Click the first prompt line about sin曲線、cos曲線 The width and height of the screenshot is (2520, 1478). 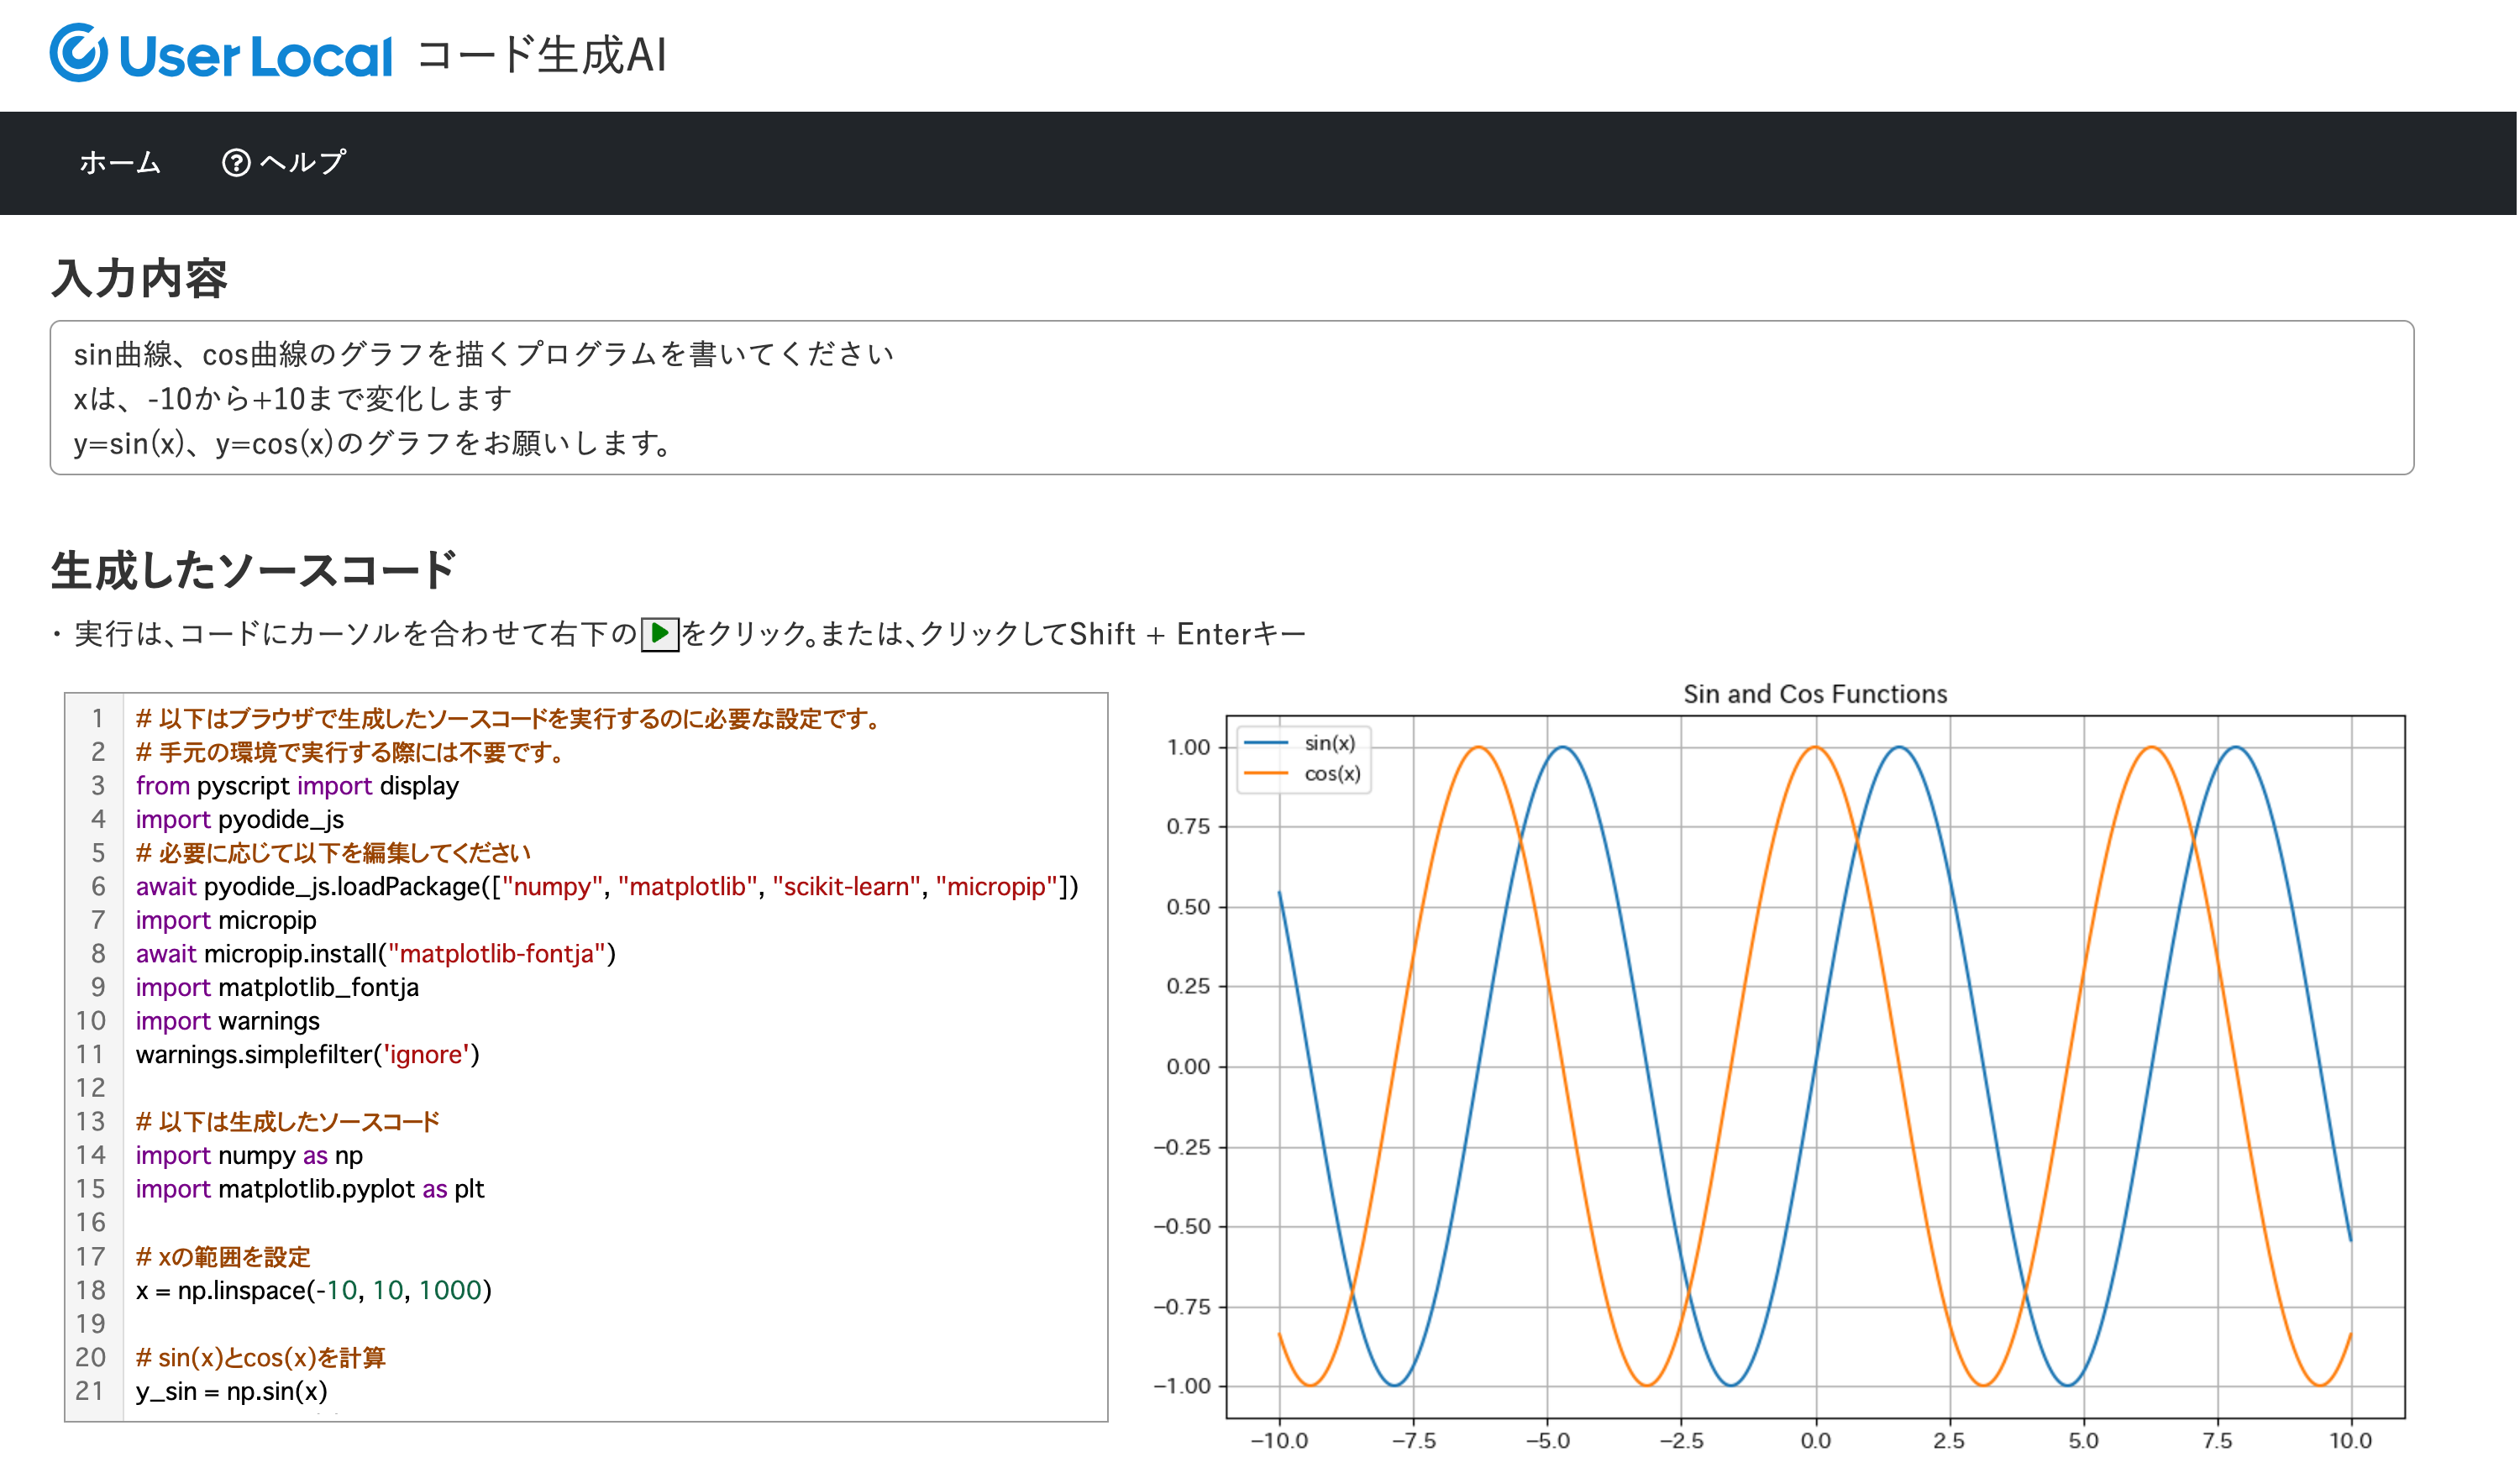(x=484, y=354)
